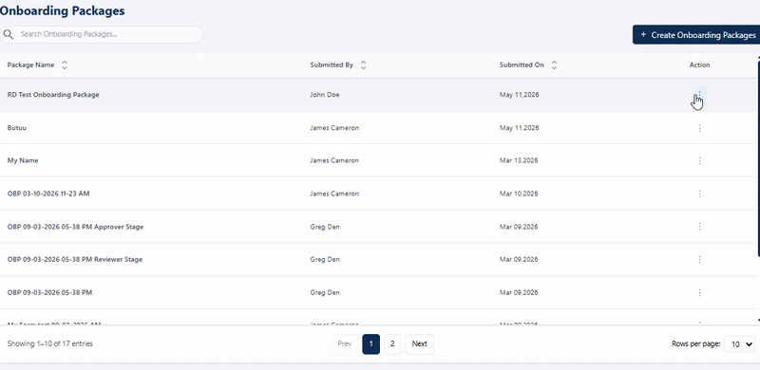This screenshot has width=760, height=370.
Task: Select OBP 09-03-2026 05-38 PM Approver Stage
Action: click(75, 227)
